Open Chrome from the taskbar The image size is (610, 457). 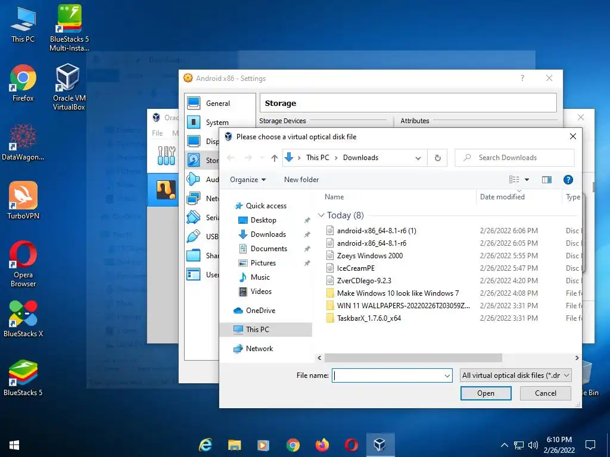pos(293,445)
